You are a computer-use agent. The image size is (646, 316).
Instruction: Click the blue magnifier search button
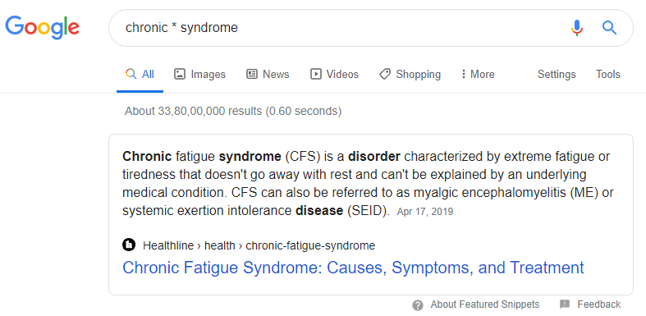[x=609, y=28]
